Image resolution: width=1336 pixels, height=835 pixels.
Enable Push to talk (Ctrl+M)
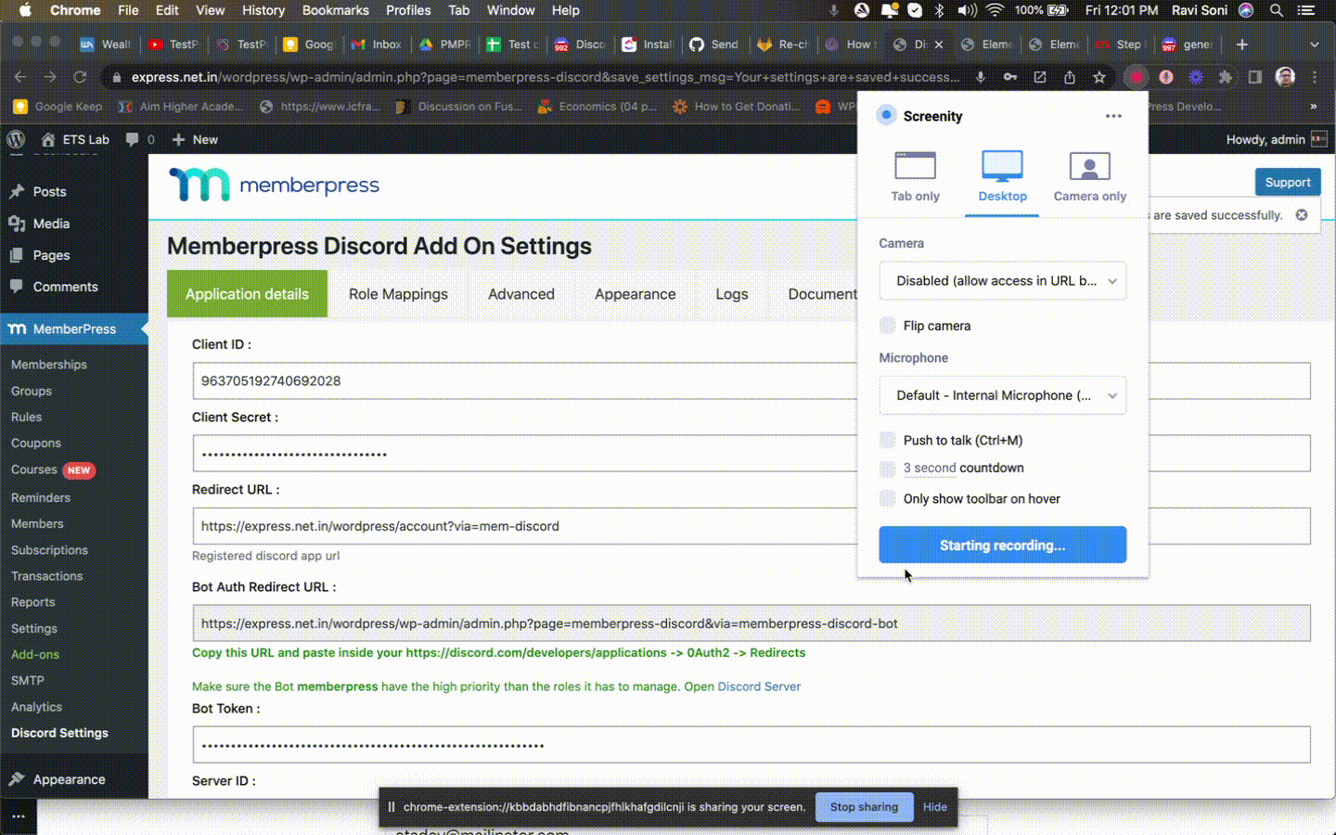pos(888,440)
